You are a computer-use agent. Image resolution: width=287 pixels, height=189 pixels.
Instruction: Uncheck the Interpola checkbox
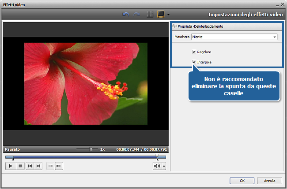click(194, 62)
